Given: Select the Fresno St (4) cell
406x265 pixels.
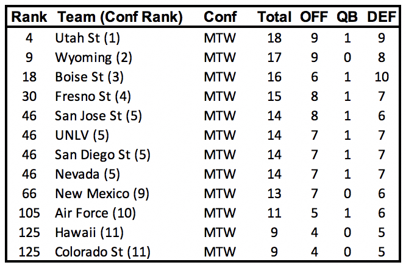Looking at the screenshot, I should click(x=93, y=97).
